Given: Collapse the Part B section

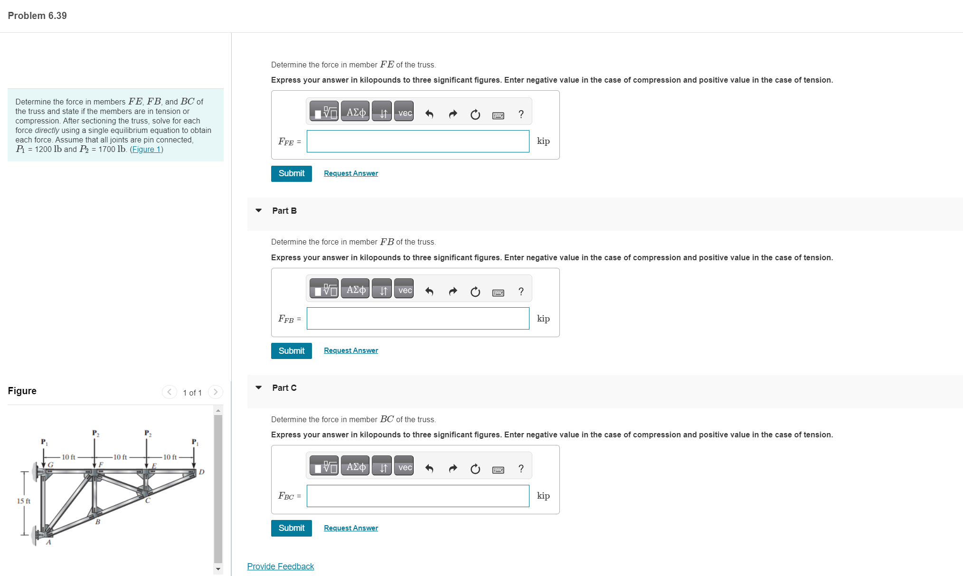Looking at the screenshot, I should click(x=259, y=210).
